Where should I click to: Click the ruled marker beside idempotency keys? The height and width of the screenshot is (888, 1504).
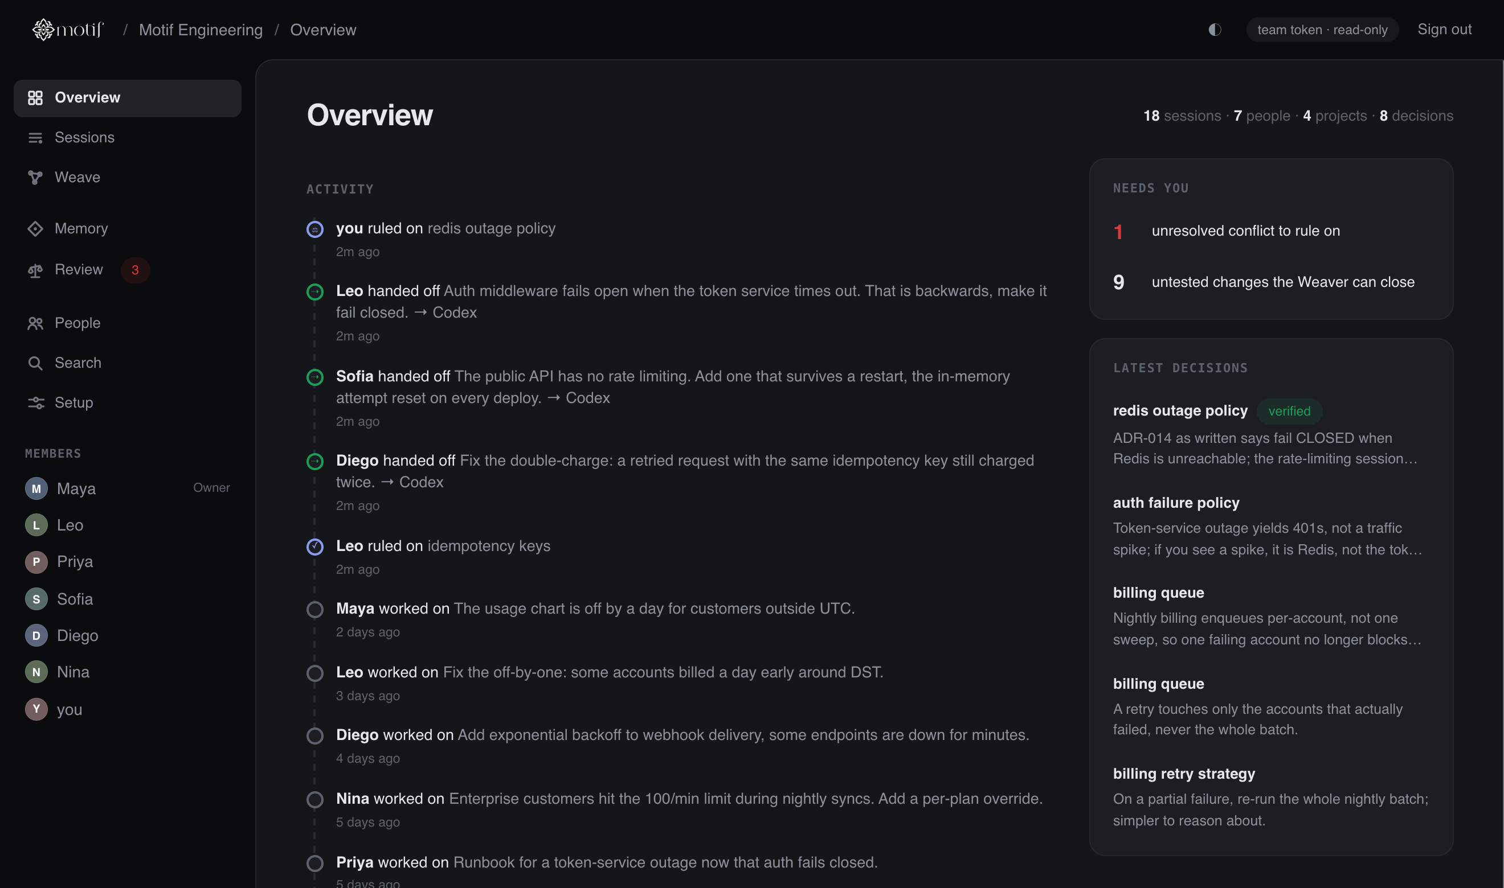[x=315, y=546]
